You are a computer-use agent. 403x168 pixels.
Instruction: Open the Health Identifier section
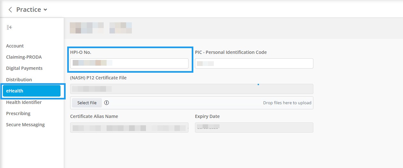[24, 102]
